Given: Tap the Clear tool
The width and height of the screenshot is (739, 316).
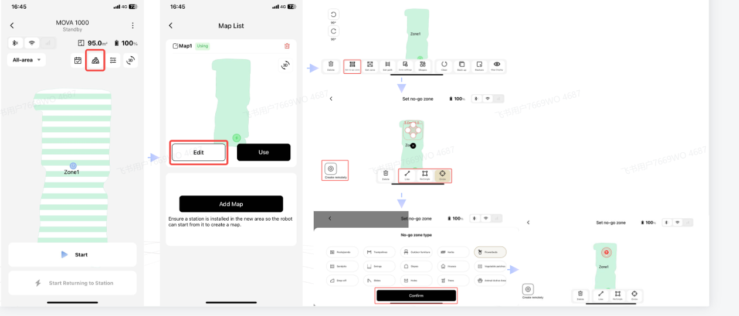Looking at the screenshot, I should (x=444, y=66).
